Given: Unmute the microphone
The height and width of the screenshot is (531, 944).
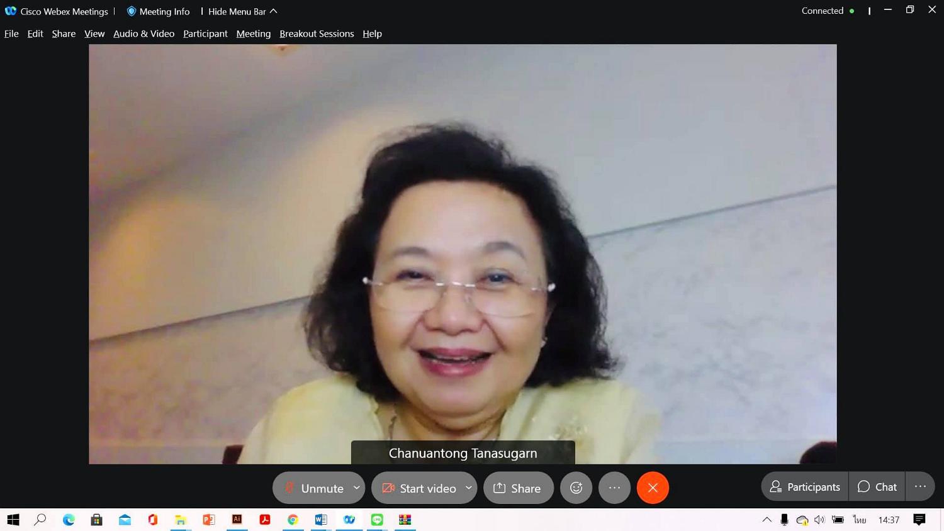Looking at the screenshot, I should (313, 488).
